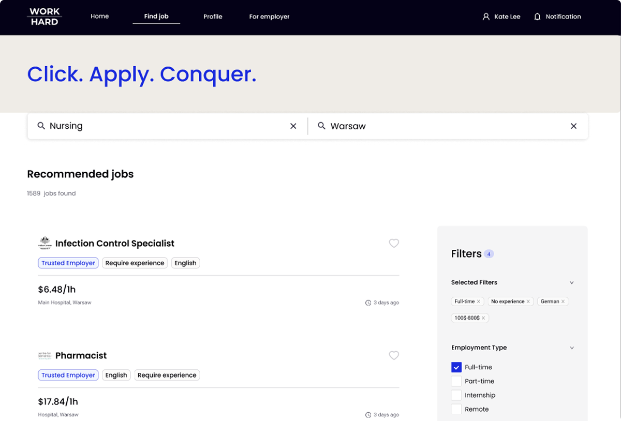
Task: Check the Internship employment type
Action: pyautogui.click(x=456, y=395)
